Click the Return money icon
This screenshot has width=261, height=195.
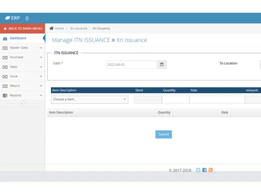[5, 86]
